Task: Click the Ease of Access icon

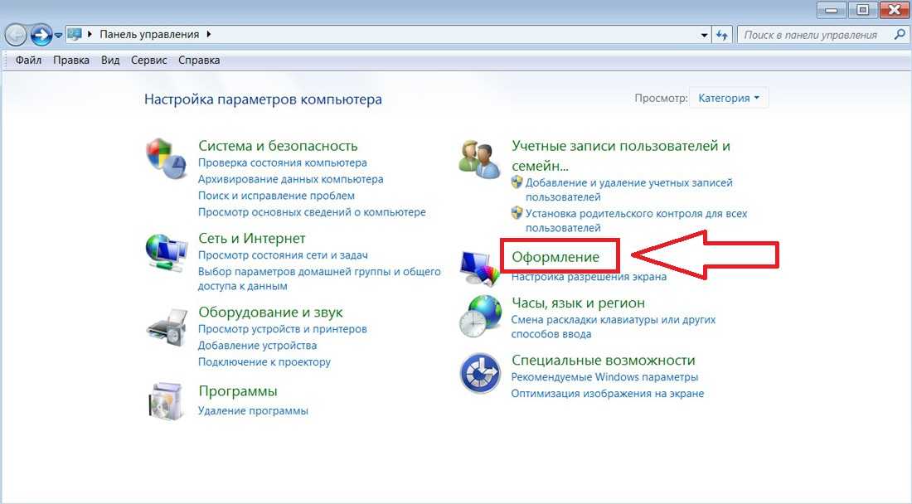Action: [480, 373]
